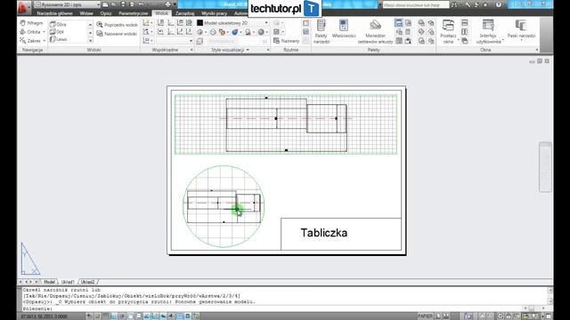
Task: Click the undo icon in quick access toolbar
Action: (141, 4)
